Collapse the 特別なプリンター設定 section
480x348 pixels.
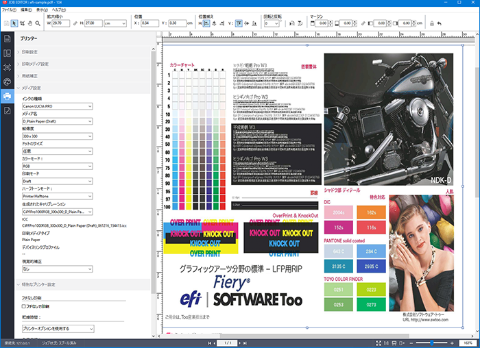(x=83, y=284)
